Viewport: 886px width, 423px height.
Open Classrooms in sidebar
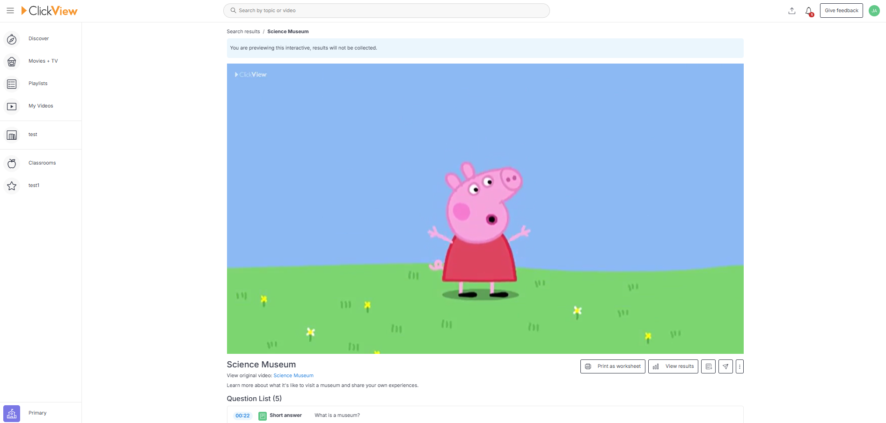[42, 163]
